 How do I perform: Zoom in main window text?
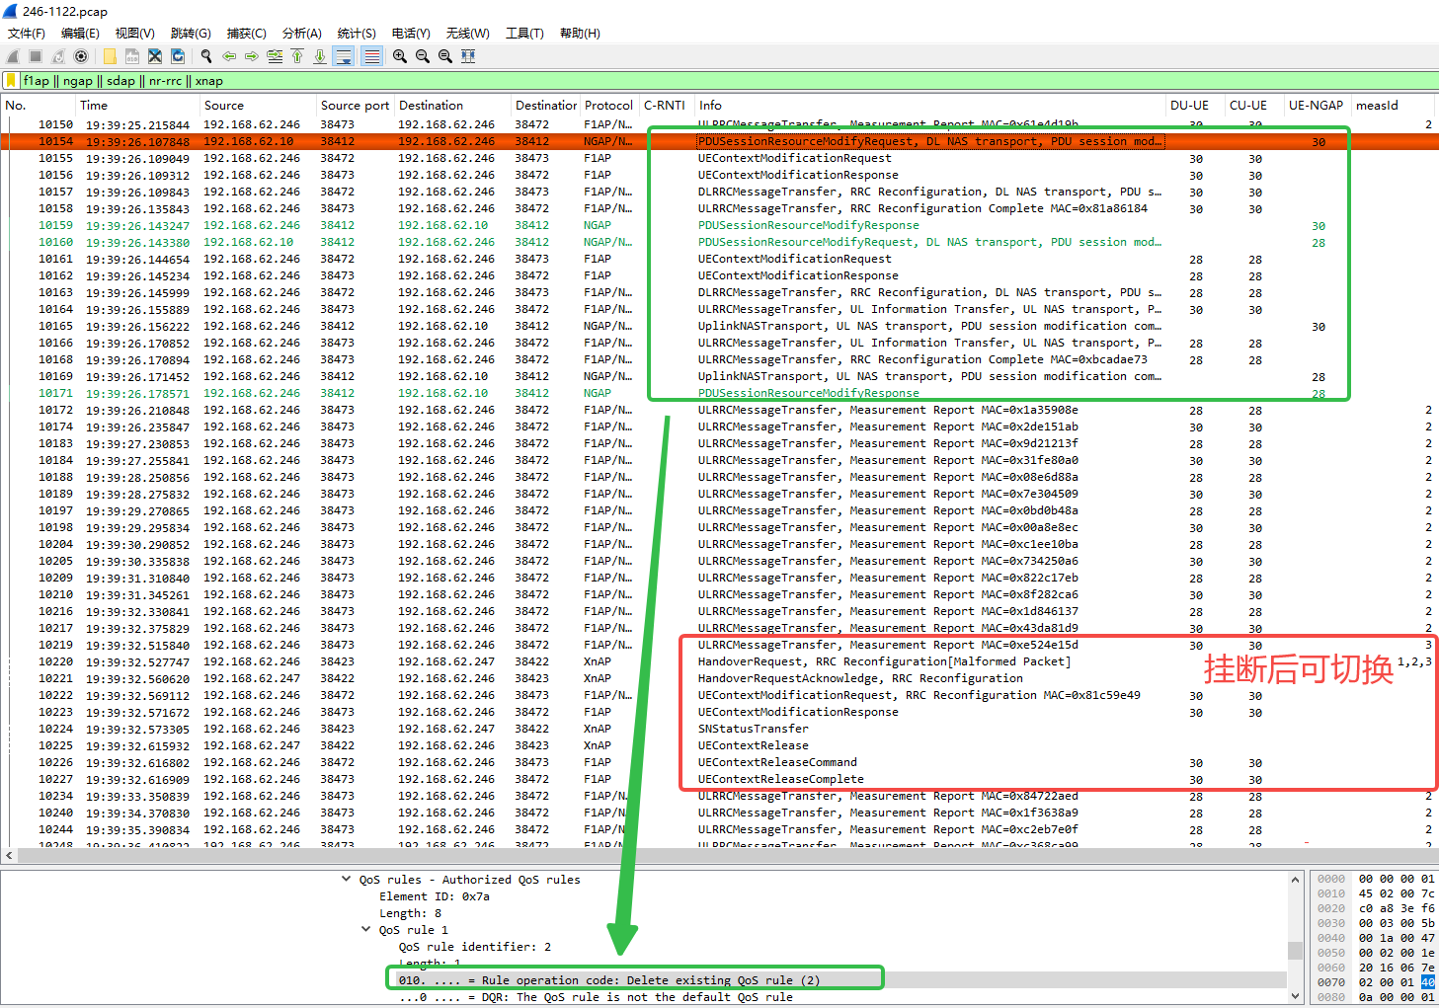point(400,56)
